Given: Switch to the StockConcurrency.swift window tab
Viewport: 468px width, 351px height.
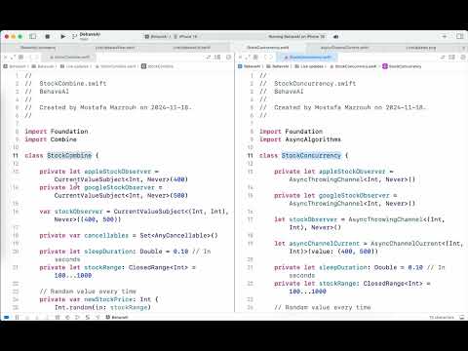Looking at the screenshot, I should (268, 48).
